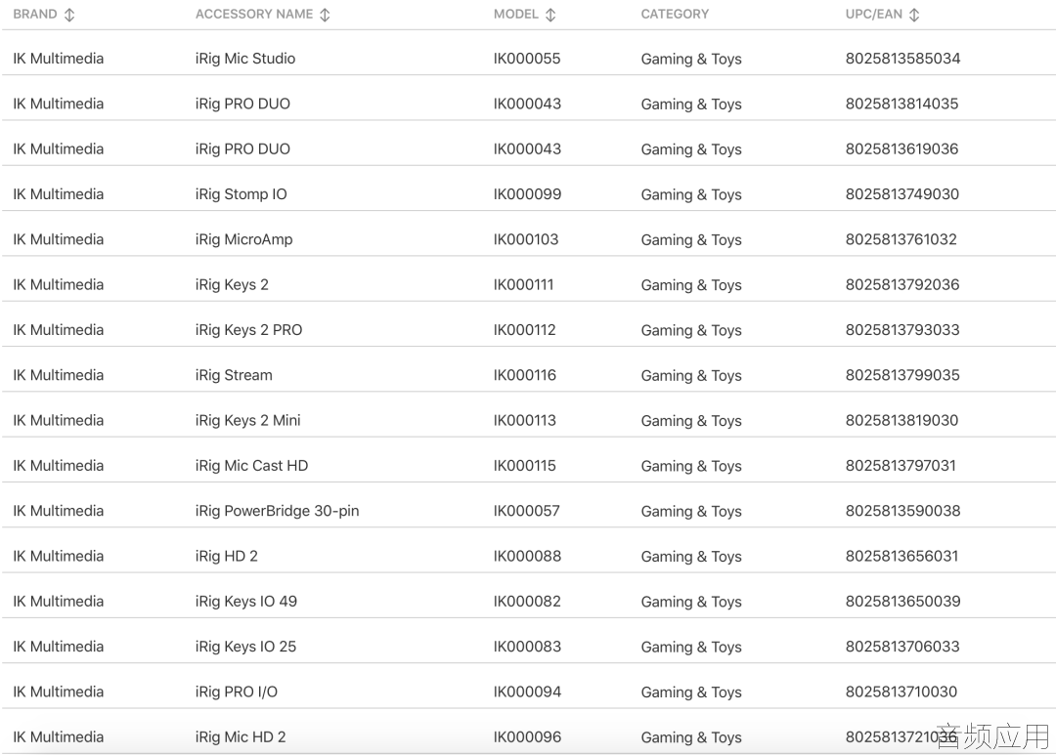Click the ACCESSORY NAME header text
The width and height of the screenshot is (1056, 755).
pyautogui.click(x=254, y=14)
